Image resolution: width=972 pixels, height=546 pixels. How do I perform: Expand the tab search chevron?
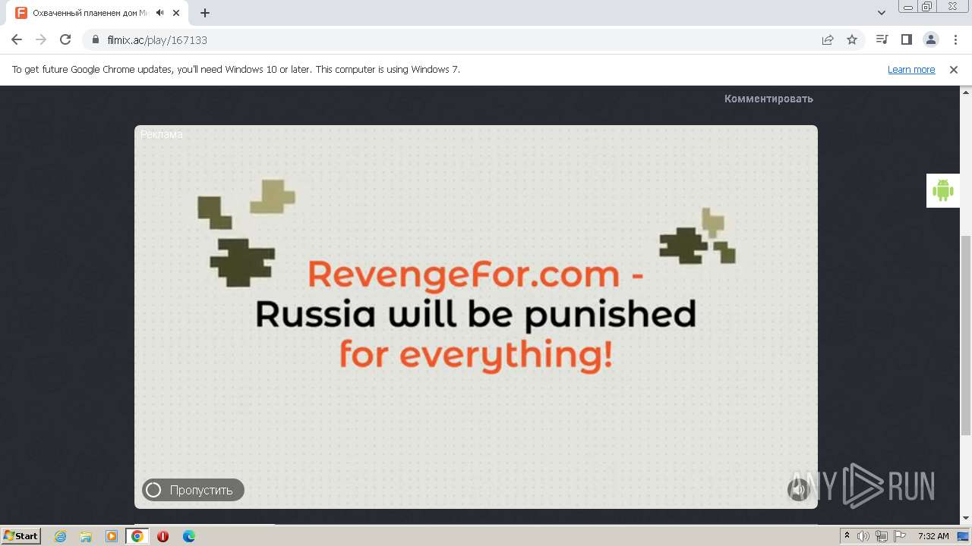point(882,13)
